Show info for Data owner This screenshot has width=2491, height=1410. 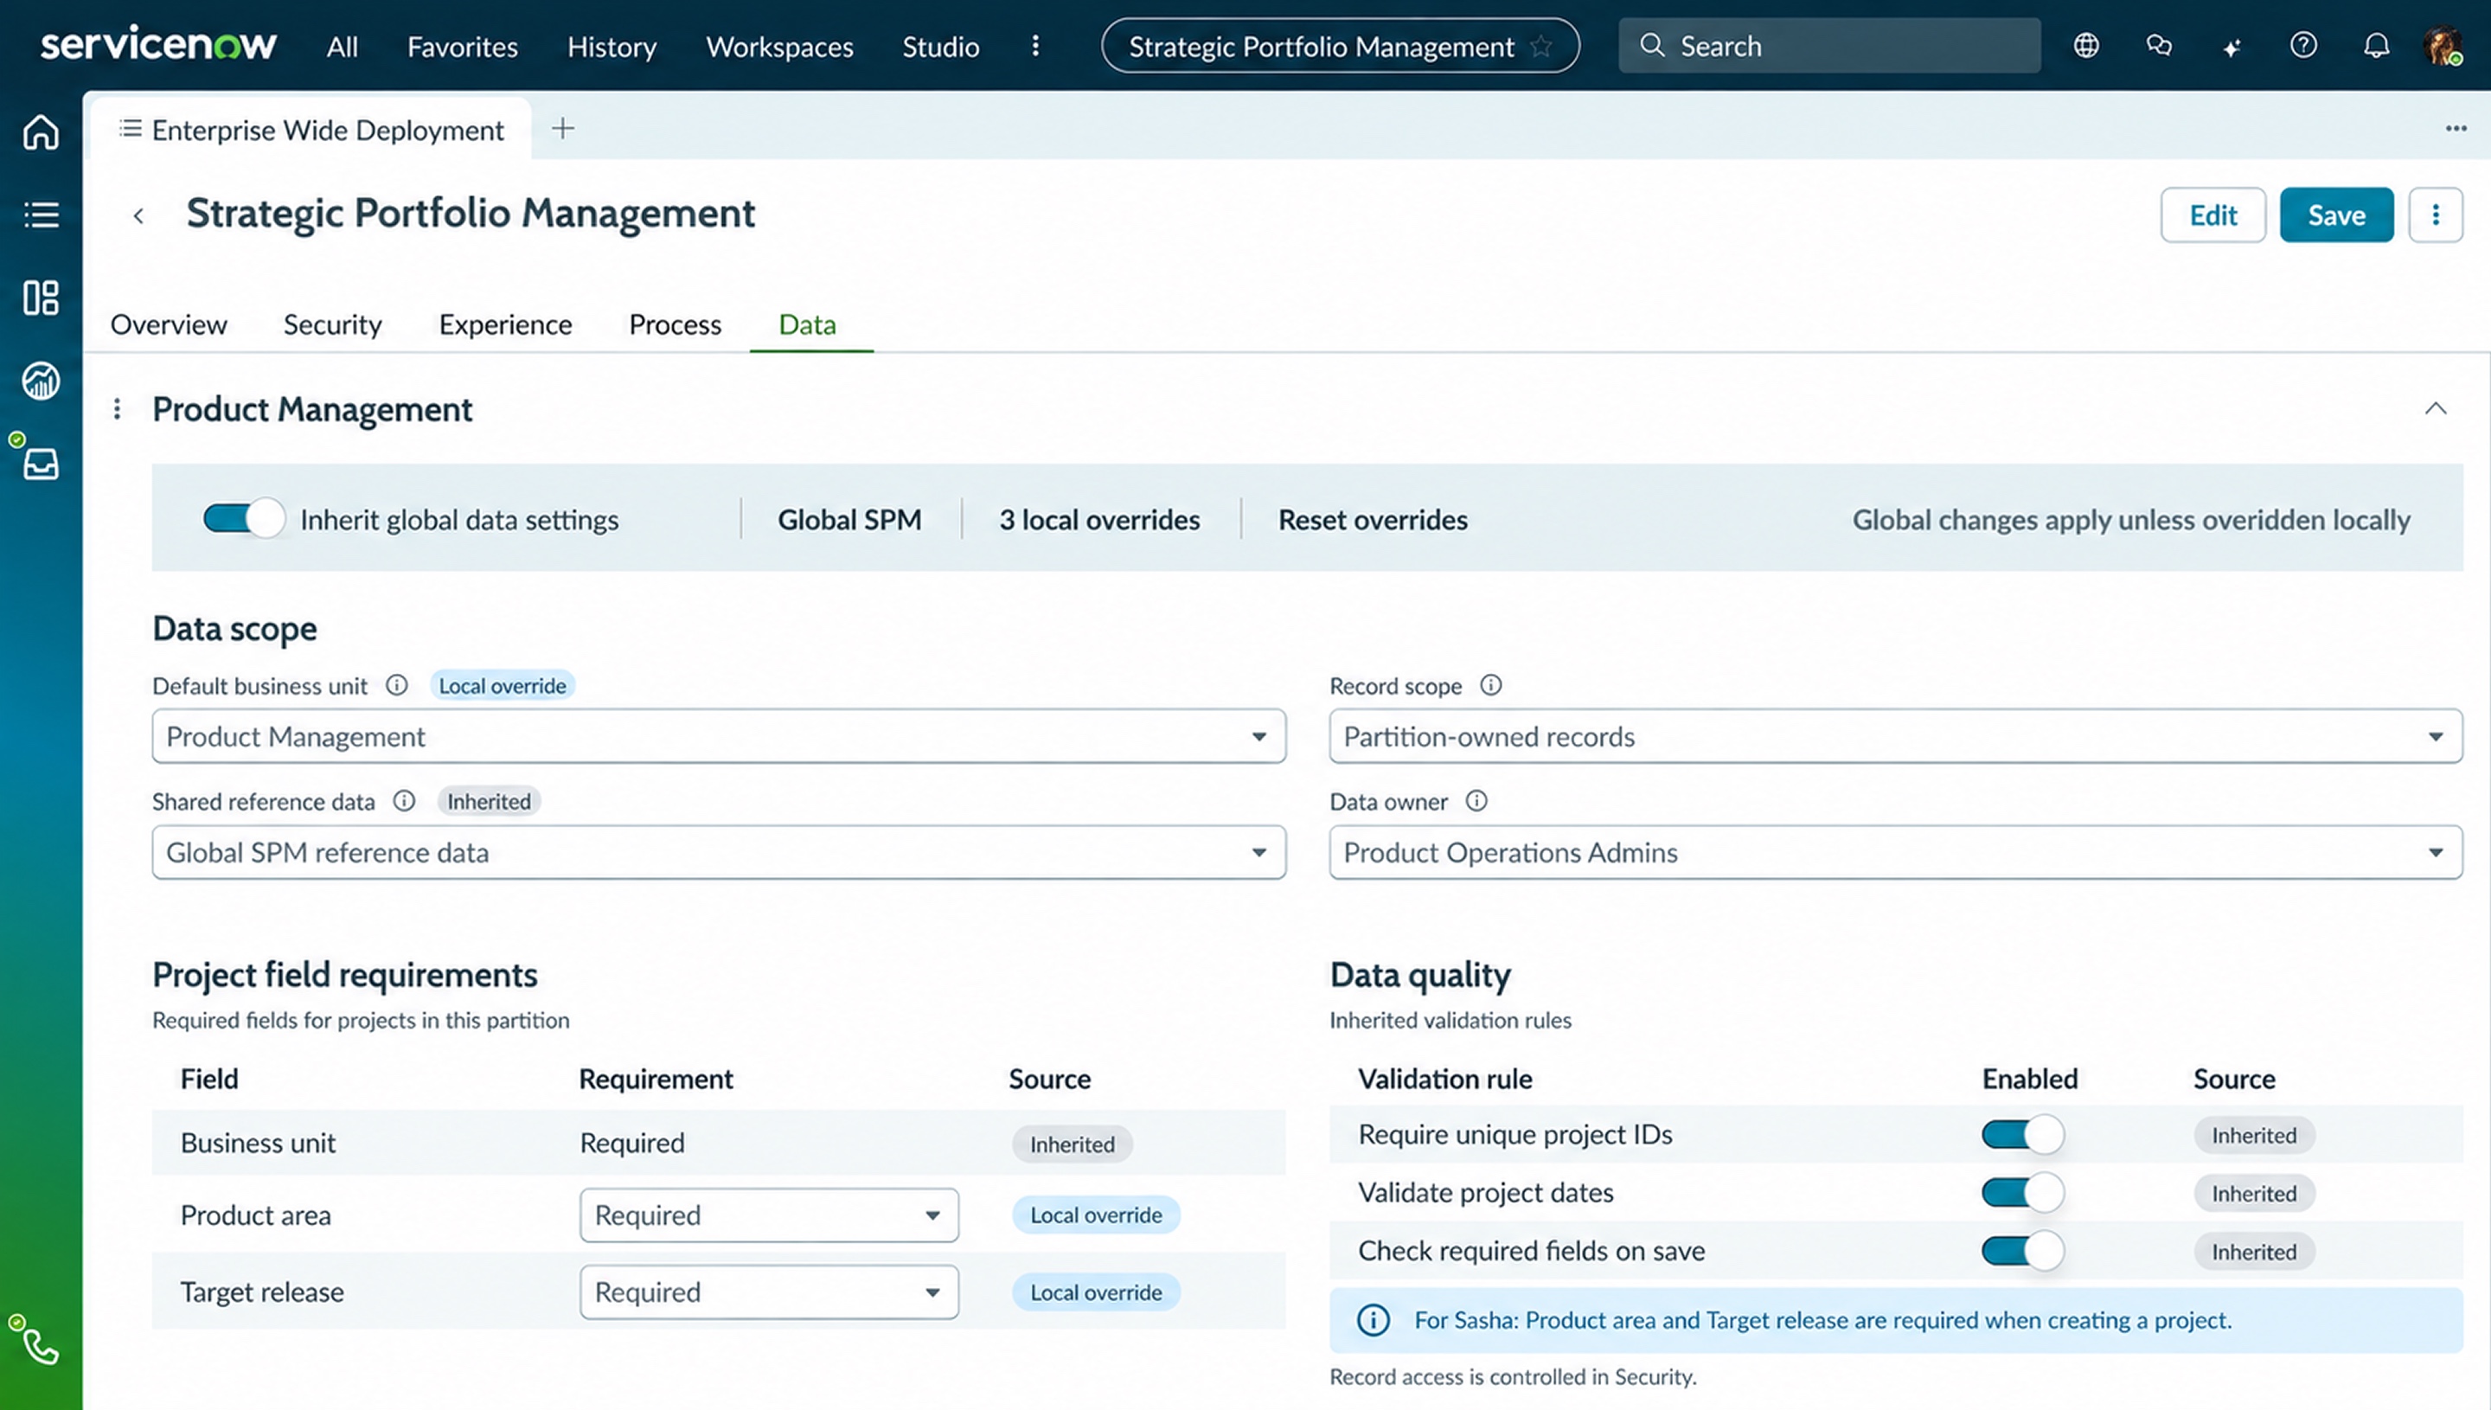[1476, 801]
